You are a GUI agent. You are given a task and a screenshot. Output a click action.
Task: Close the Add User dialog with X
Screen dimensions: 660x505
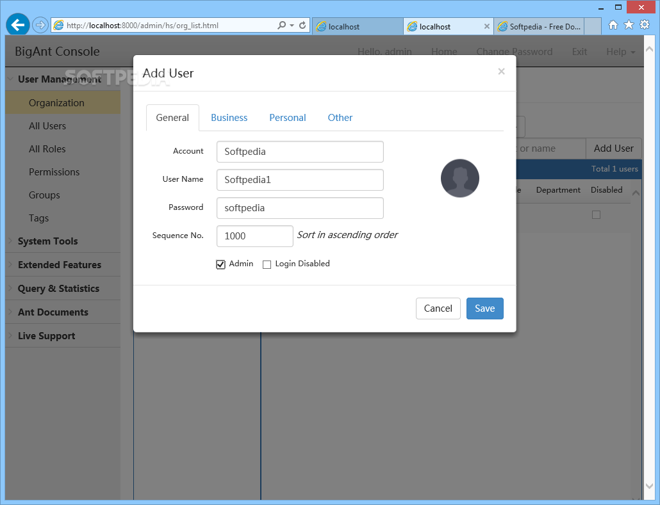point(501,72)
